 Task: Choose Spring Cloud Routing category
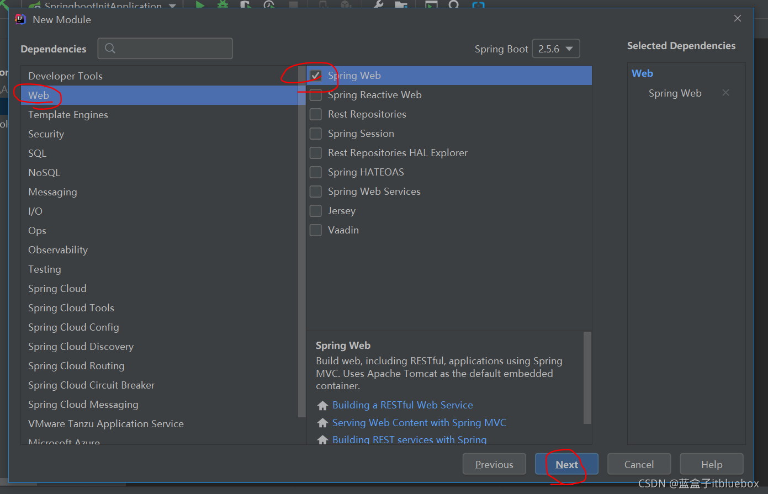tap(159, 365)
